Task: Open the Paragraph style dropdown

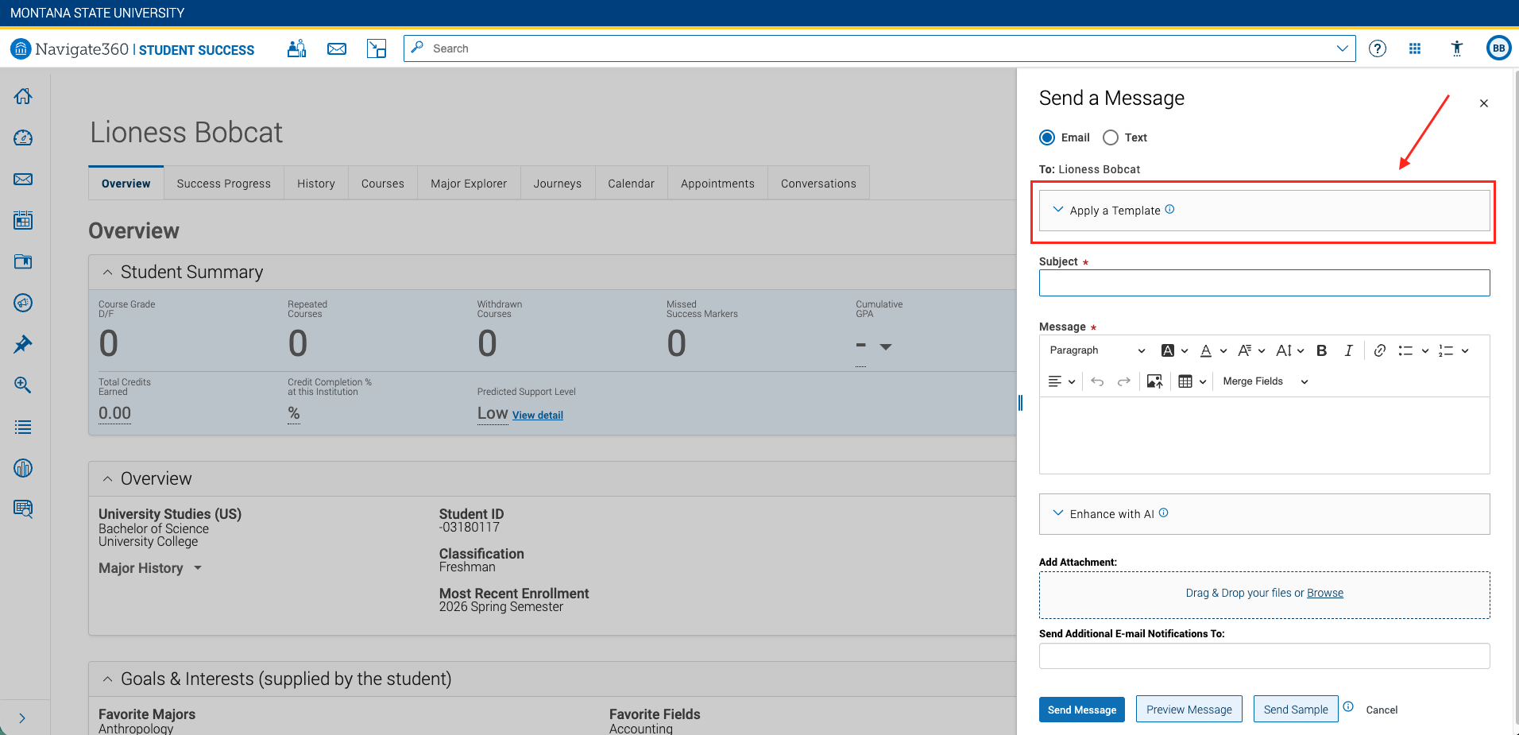Action: 1097,350
